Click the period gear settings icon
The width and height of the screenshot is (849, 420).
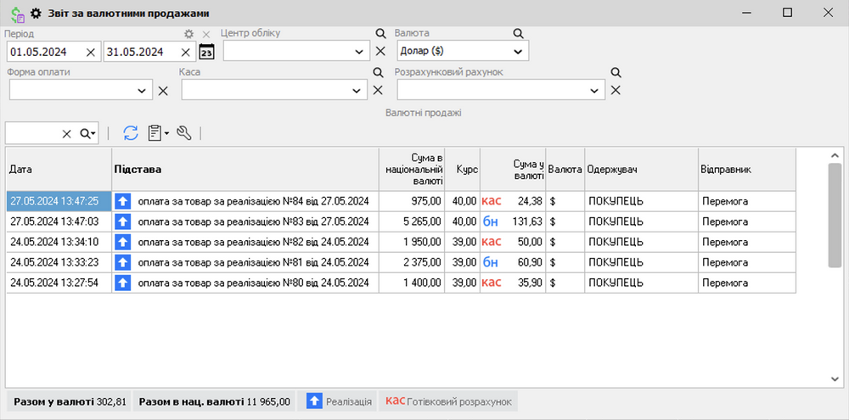pyautogui.click(x=189, y=34)
